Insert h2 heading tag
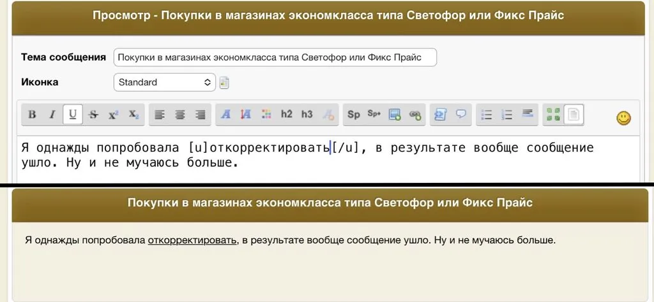Viewport: 654px width, 302px height. [x=287, y=115]
